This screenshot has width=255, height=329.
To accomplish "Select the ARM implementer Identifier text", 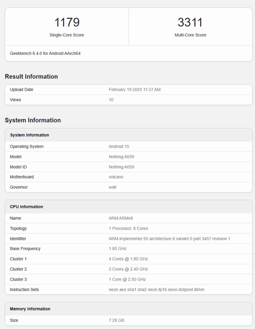I will coord(169,239).
